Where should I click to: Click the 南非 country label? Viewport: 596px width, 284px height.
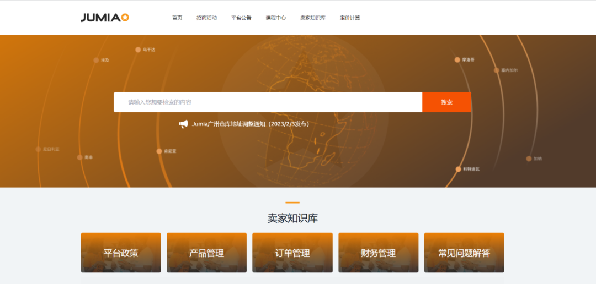tap(88, 157)
